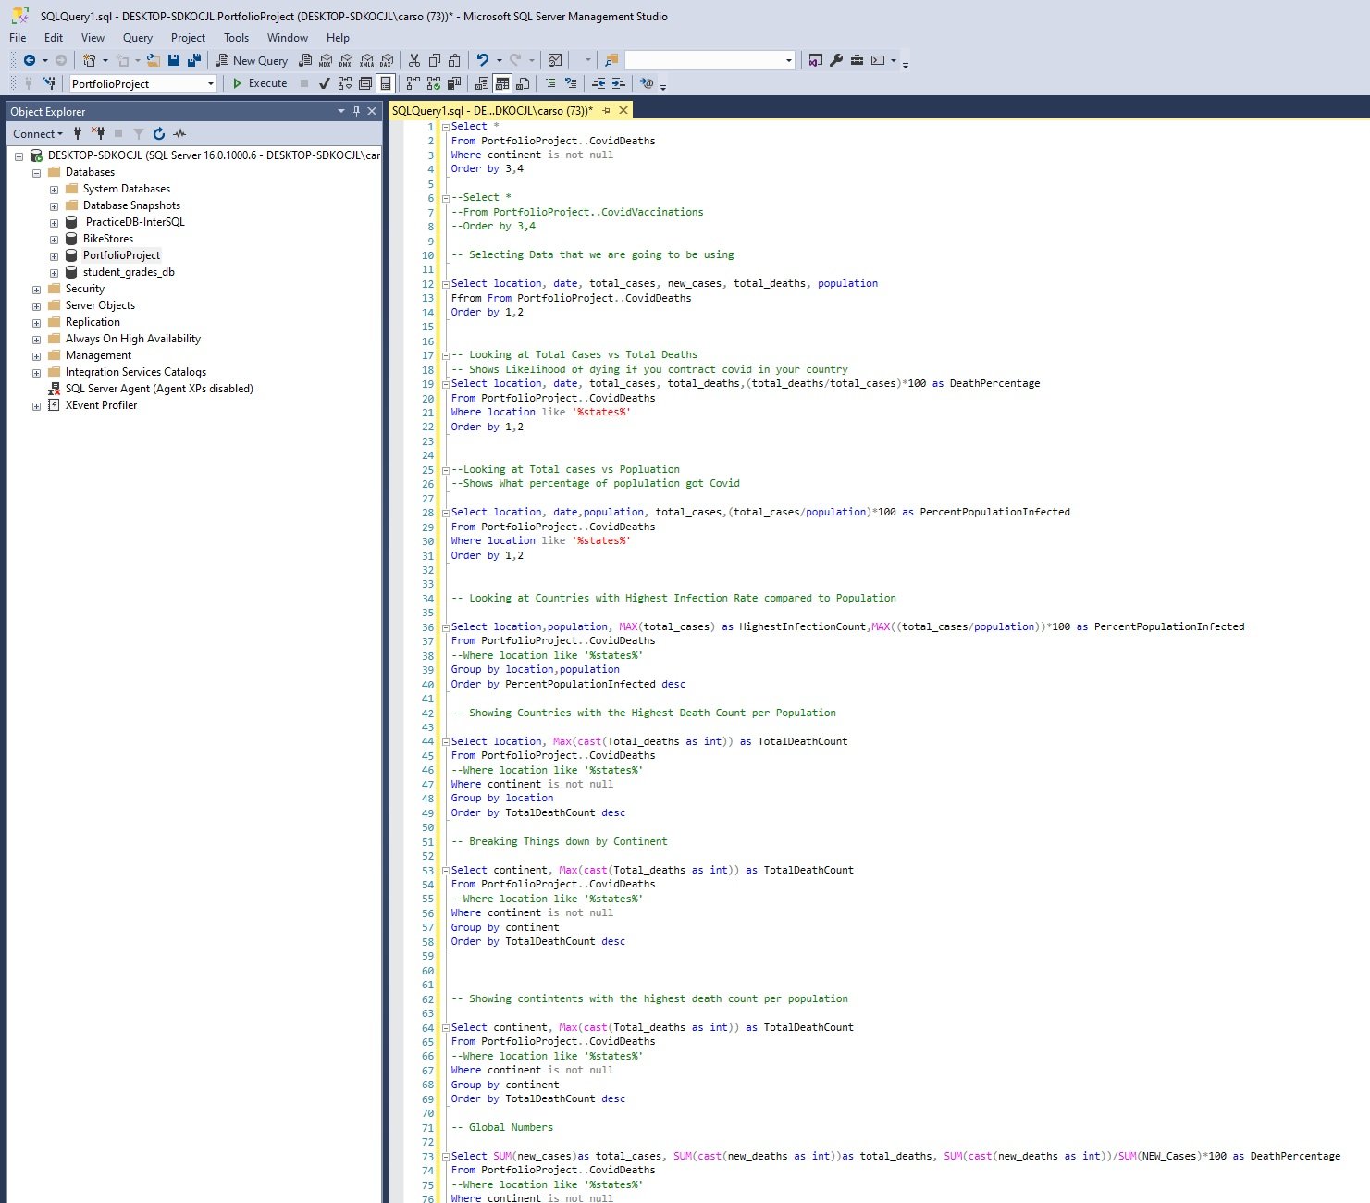The width and height of the screenshot is (1370, 1203).
Task: Collapse the Databases folder
Action: [36, 172]
